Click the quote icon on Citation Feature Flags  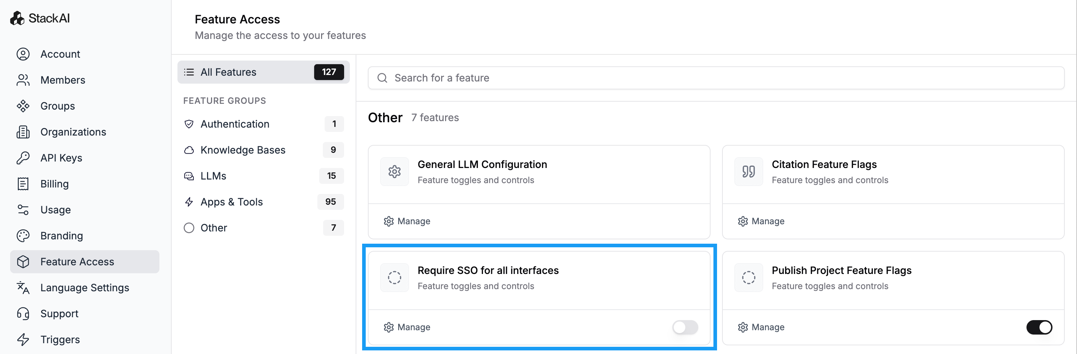click(x=748, y=171)
